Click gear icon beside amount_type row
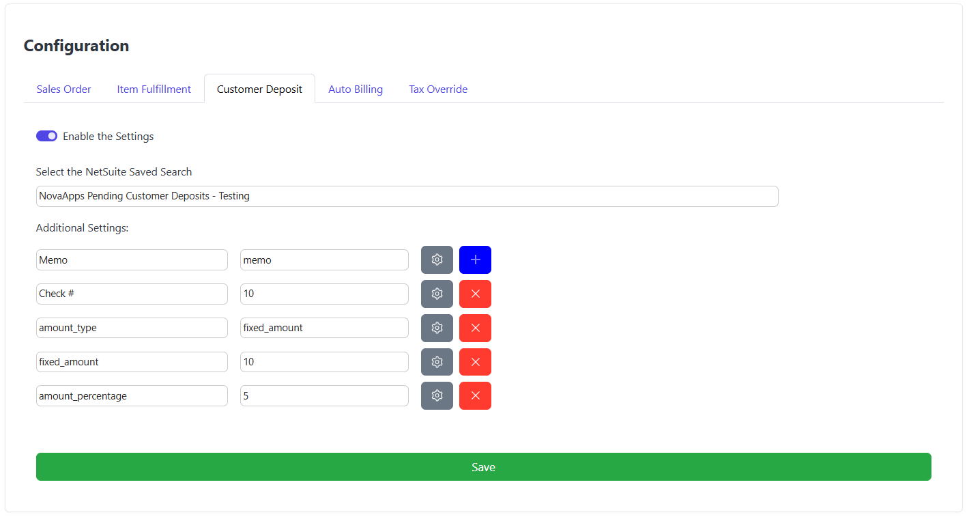969x519 pixels. pos(437,328)
